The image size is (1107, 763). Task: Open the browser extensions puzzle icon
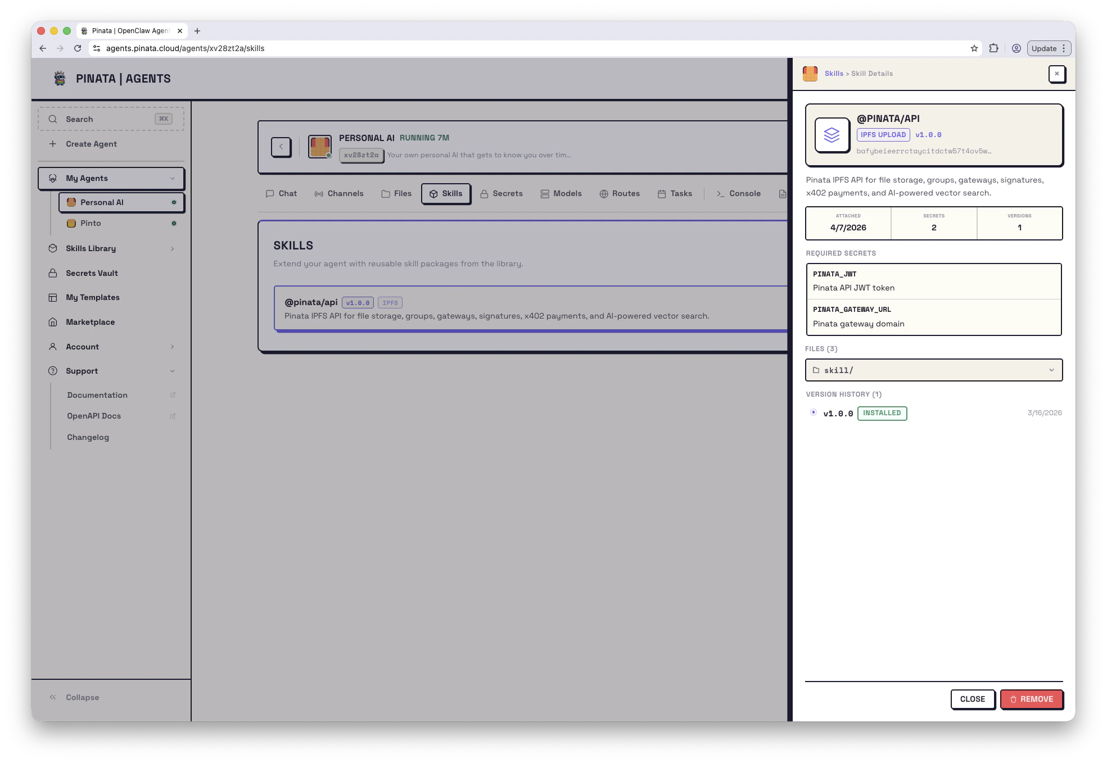[993, 48]
